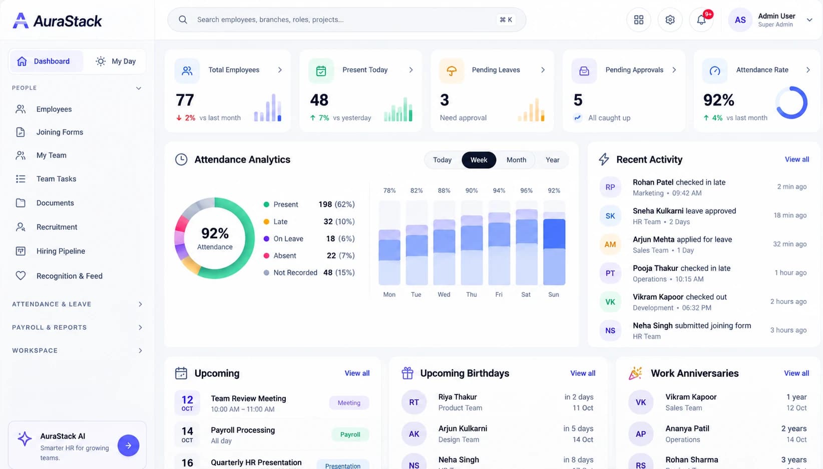Viewport: 823px width, 469px height.
Task: Select the Dashboard tab
Action: click(46, 61)
